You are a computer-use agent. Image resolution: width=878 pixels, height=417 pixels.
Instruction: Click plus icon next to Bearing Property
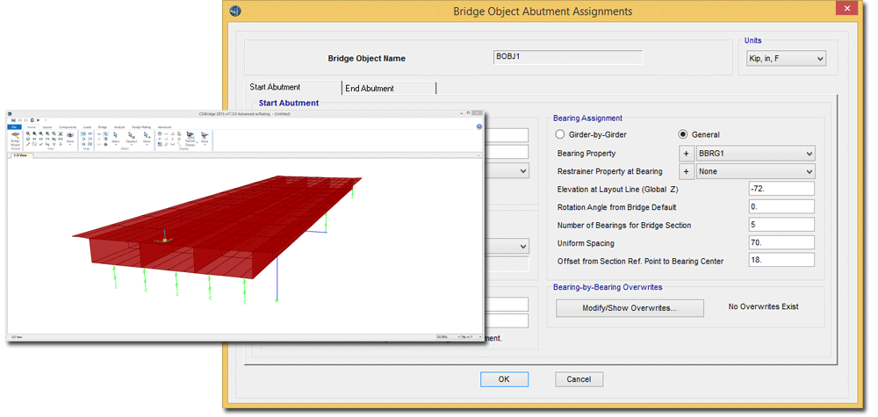coord(687,154)
